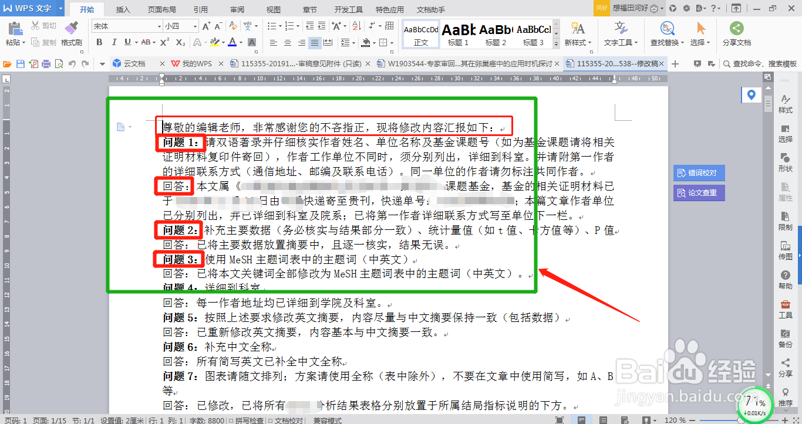Open the font name combo box 宋体

(x=127, y=26)
